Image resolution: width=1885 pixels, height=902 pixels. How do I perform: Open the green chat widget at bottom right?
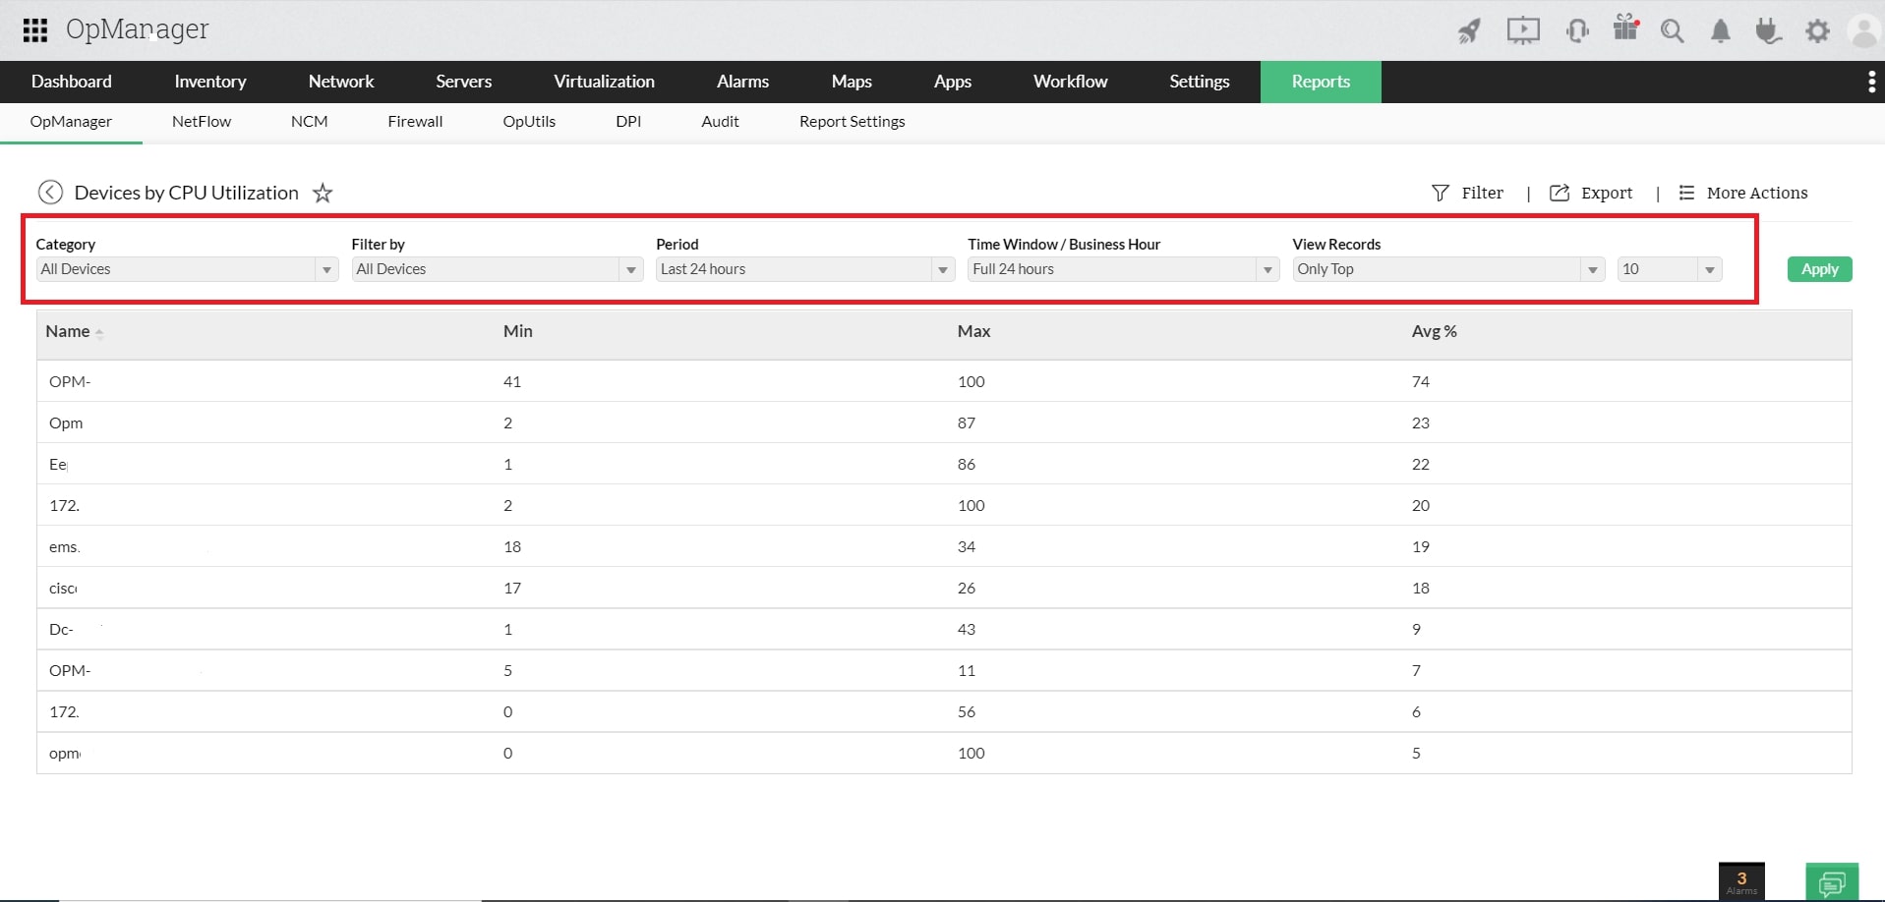(1835, 881)
